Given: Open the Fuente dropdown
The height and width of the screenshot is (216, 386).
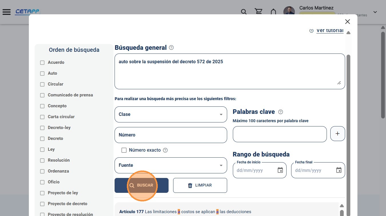Looking at the screenshot, I should tap(171, 165).
